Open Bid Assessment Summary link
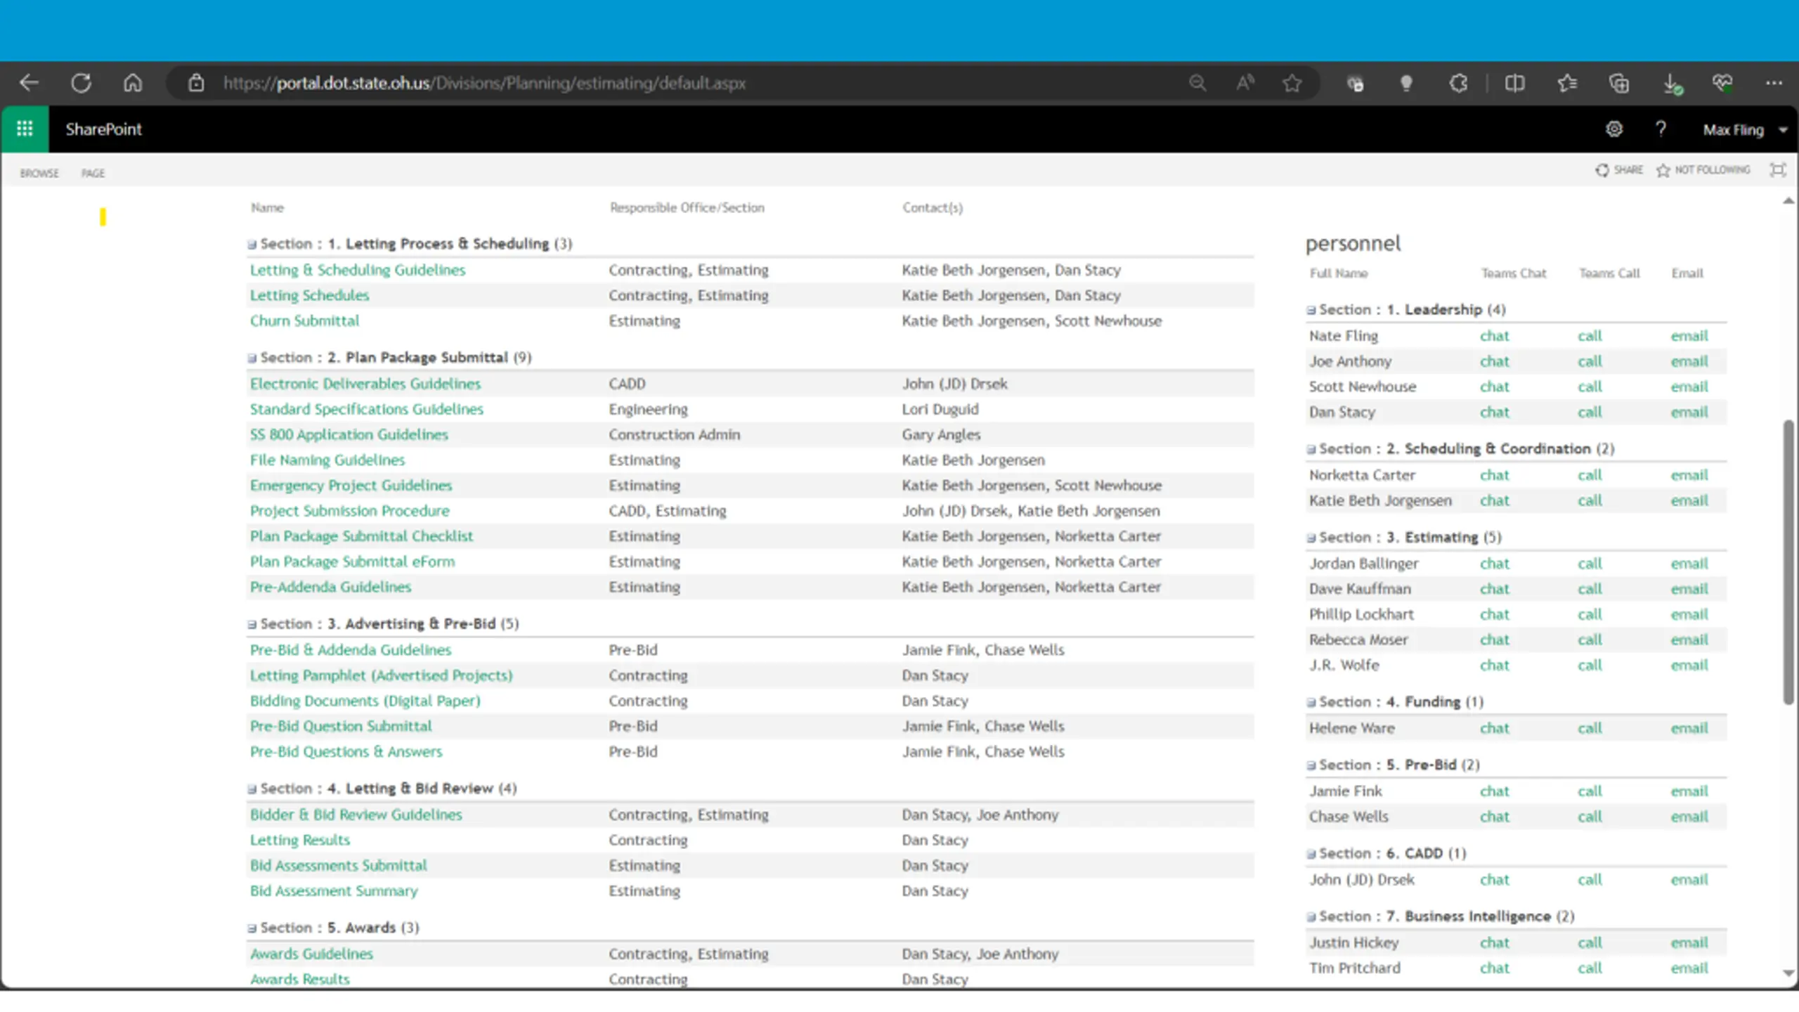The width and height of the screenshot is (1799, 1012). click(334, 890)
